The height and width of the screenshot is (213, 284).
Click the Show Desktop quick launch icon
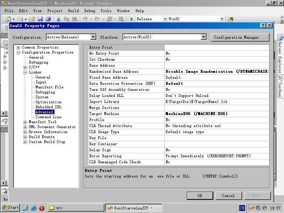tap(25, 208)
